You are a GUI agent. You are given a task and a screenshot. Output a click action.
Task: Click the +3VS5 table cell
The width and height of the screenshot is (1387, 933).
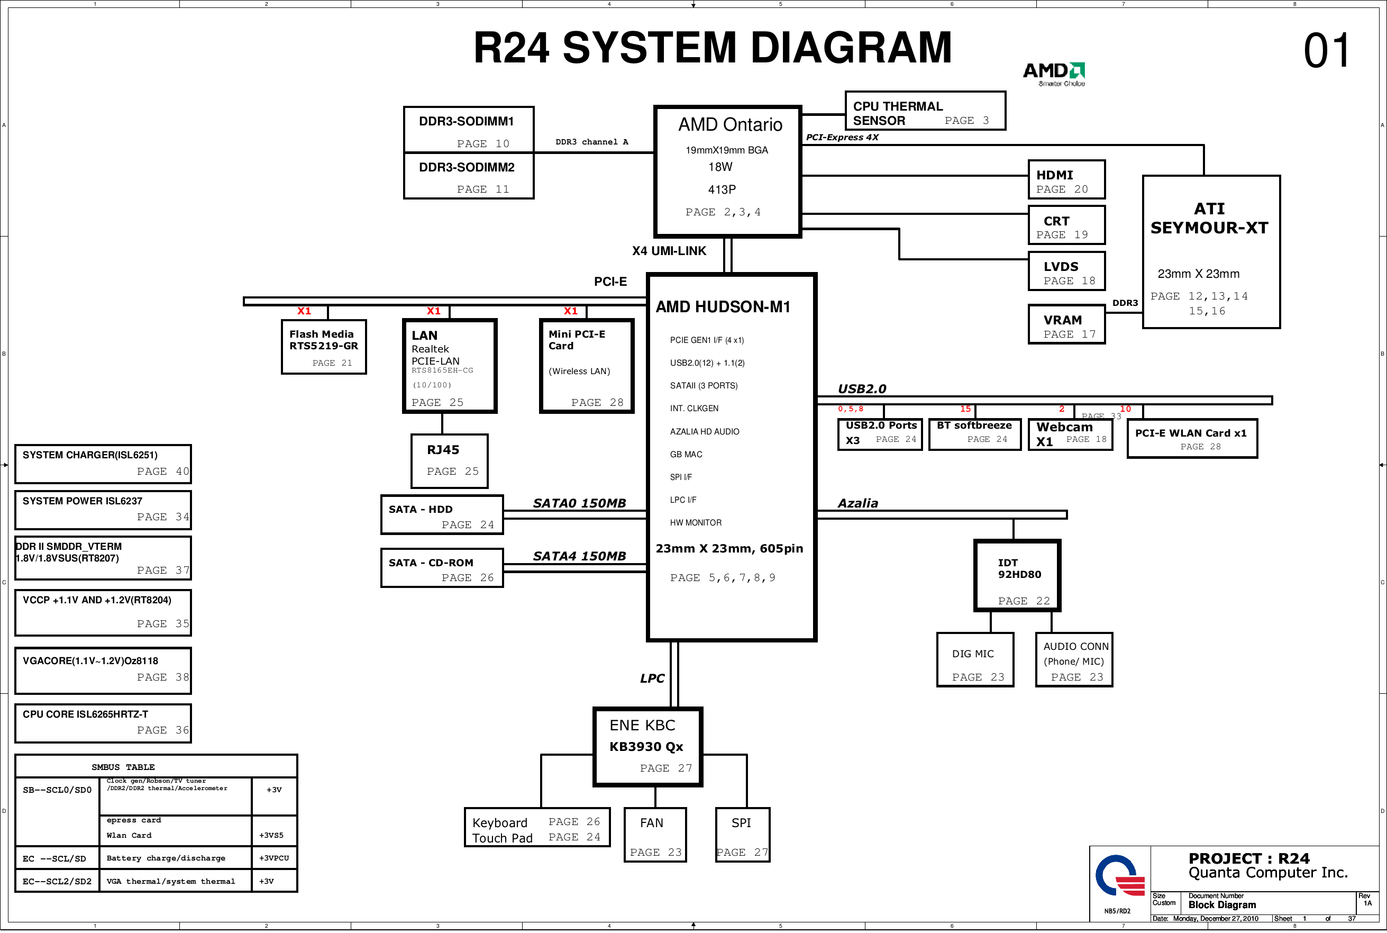point(274,831)
